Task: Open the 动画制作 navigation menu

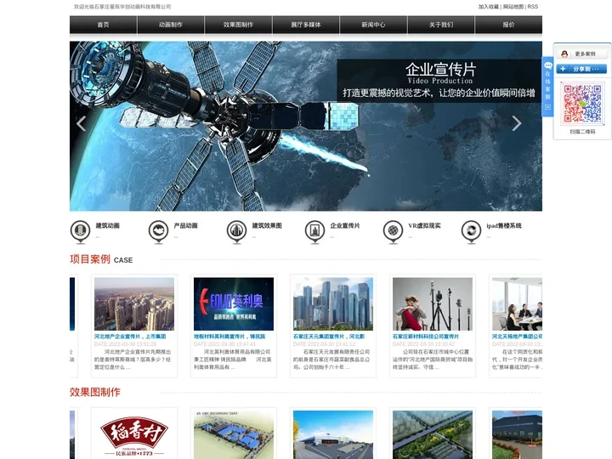Action: pyautogui.click(x=171, y=25)
